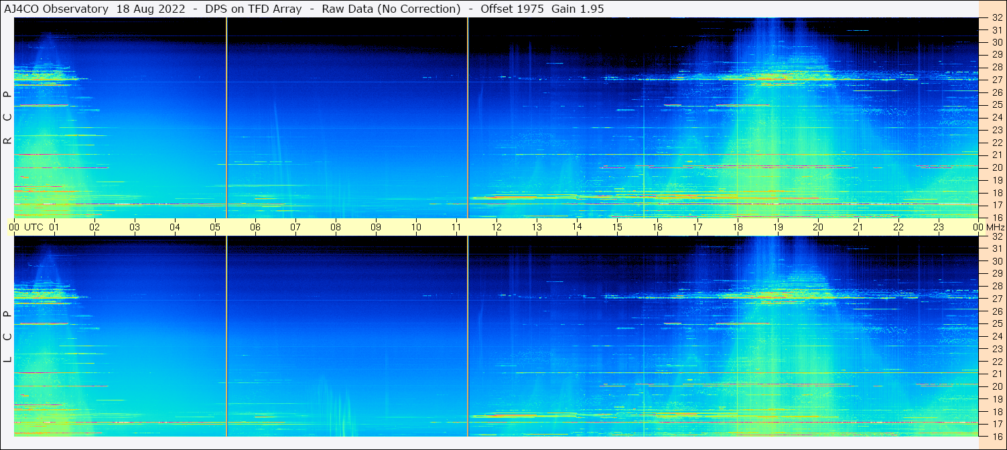Image resolution: width=1007 pixels, height=450 pixels.
Task: Click hour '15' on the time axis
Action: point(617,227)
